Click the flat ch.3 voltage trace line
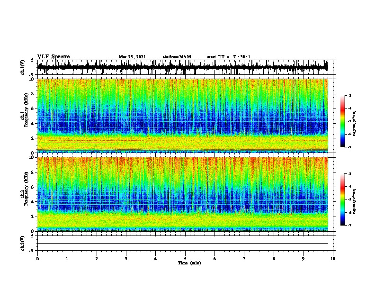Viewport: 375px width, 290px height. (183, 244)
